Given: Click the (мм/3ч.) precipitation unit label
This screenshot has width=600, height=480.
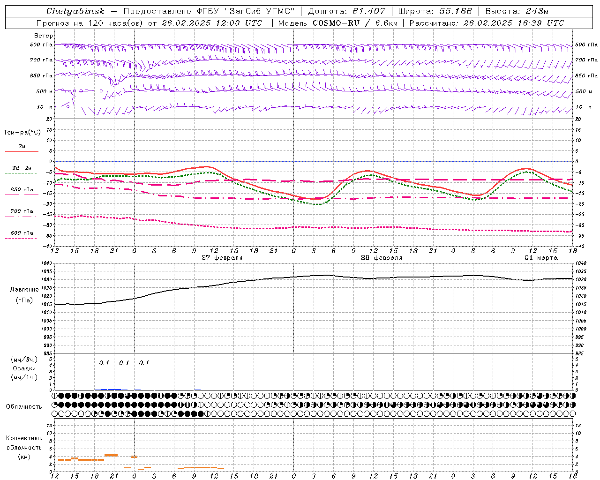Looking at the screenshot, I should point(24,360).
